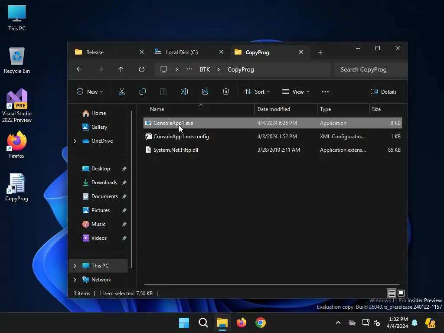The height and width of the screenshot is (333, 444).
Task: Refresh the CopyProg folder view
Action: 142,69
